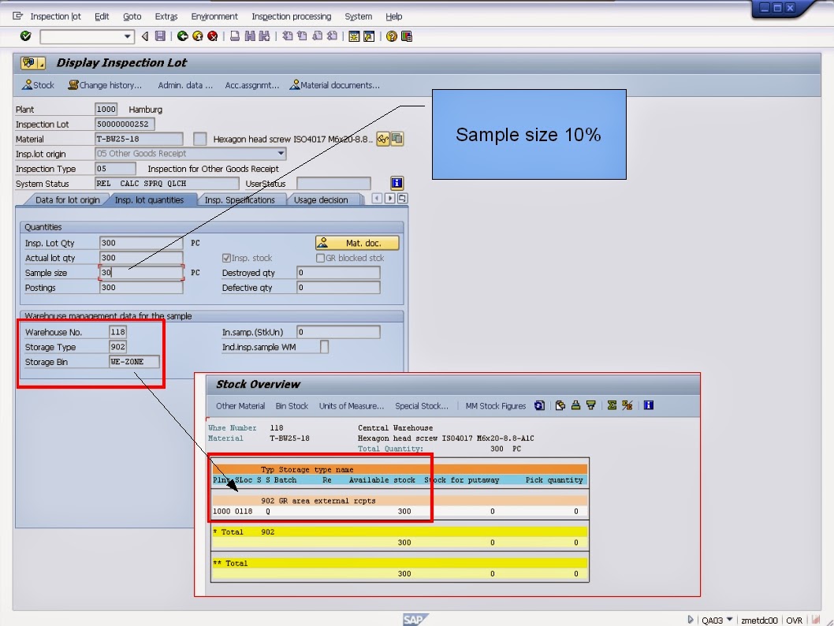This screenshot has height=626, width=834.
Task: Click the System Status information icon
Action: point(397,183)
